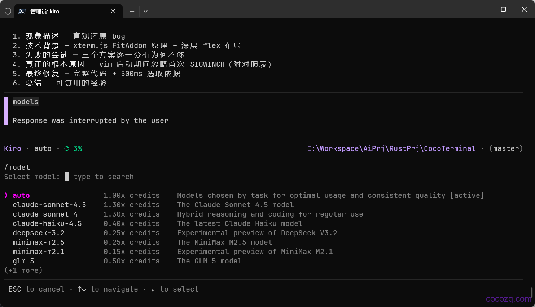
Task: Select the 管理员: kiro tab
Action: [x=69, y=11]
